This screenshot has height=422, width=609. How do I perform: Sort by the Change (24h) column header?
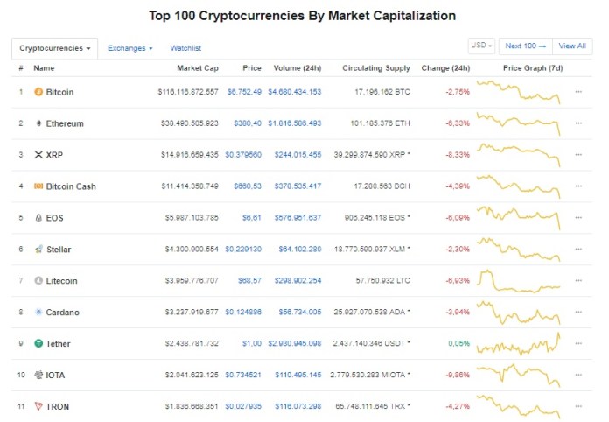(x=445, y=68)
